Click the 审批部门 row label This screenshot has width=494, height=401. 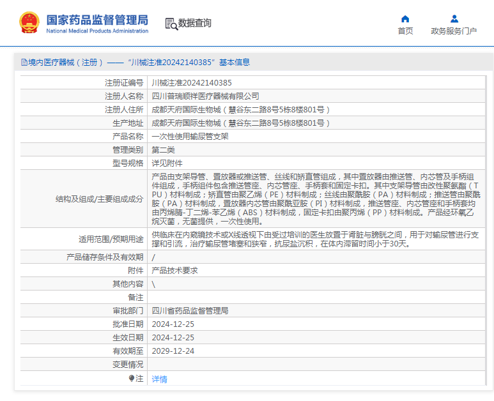click(x=128, y=311)
